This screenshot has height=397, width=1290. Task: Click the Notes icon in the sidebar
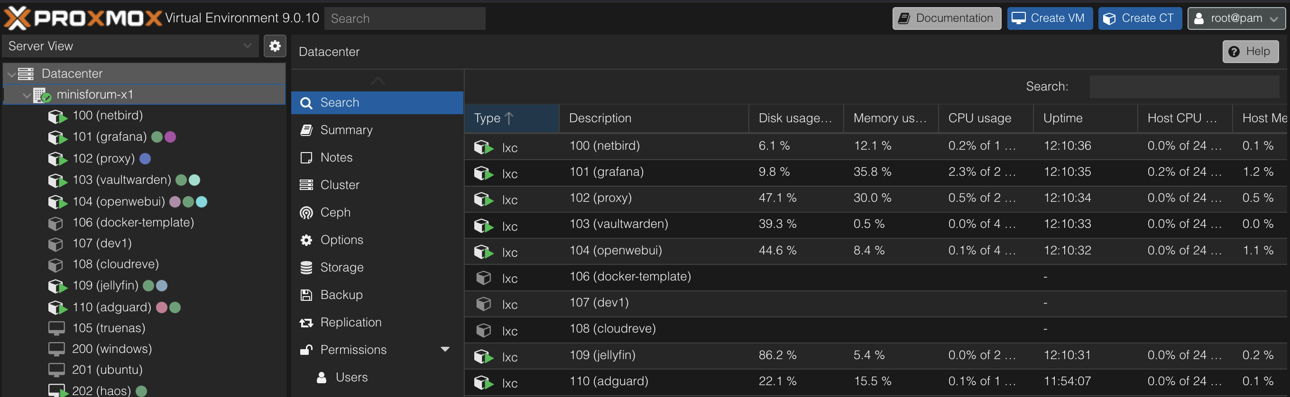306,157
